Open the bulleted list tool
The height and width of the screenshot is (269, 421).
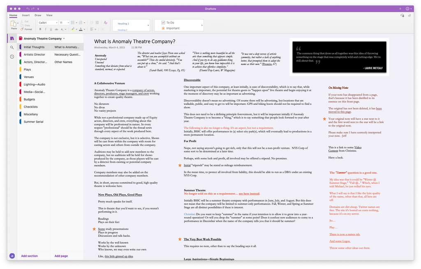73,23
